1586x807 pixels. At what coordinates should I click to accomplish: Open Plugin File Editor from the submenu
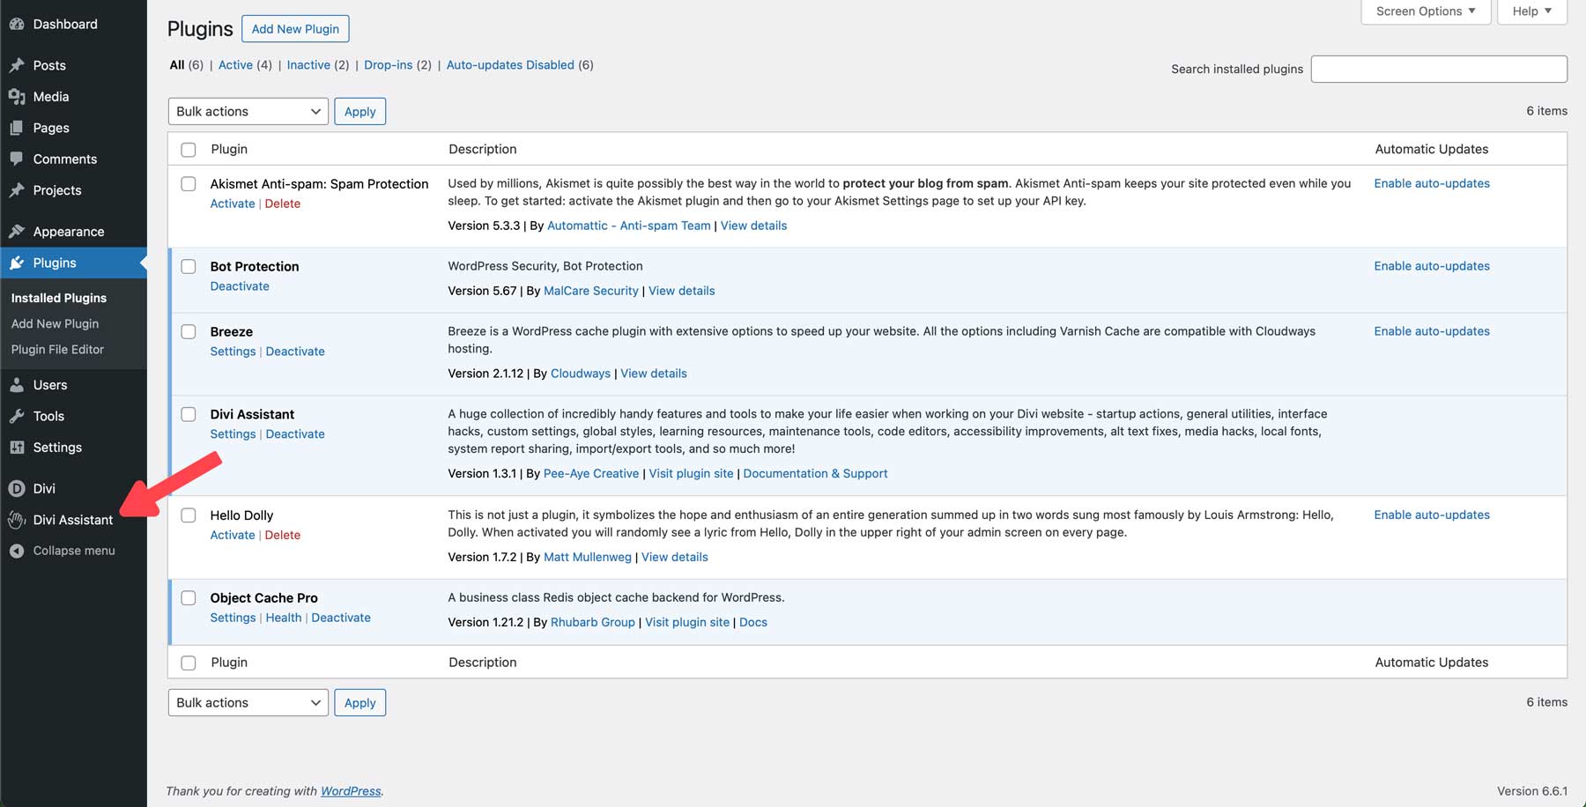56,349
